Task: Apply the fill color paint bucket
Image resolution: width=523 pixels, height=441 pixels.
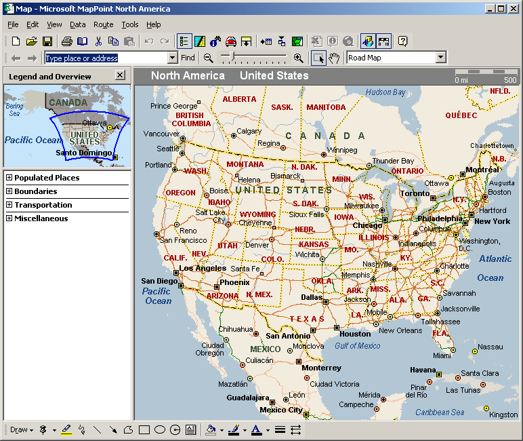Action: click(211, 429)
